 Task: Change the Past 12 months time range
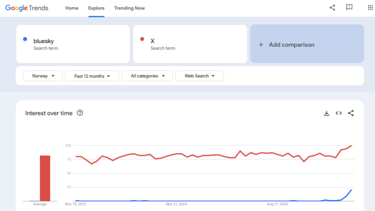(92, 76)
